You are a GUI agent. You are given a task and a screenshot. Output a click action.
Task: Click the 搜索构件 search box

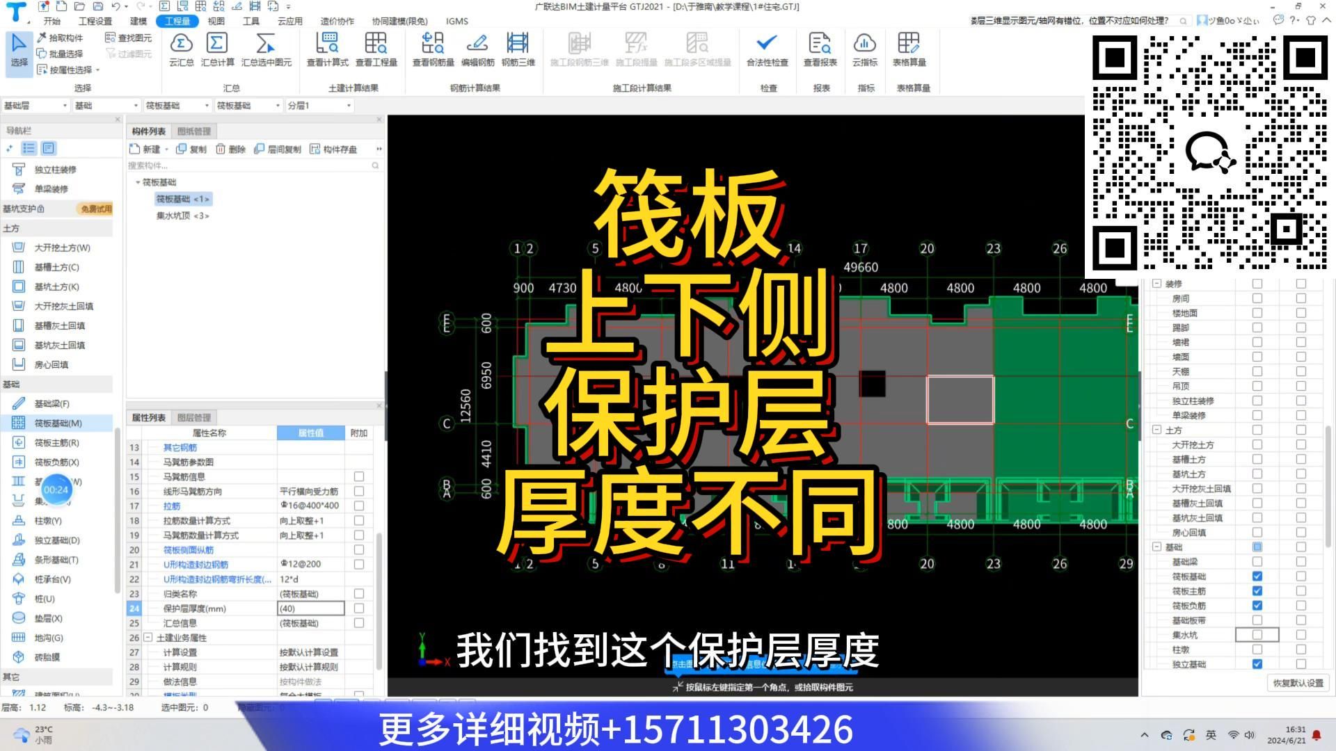253,165
